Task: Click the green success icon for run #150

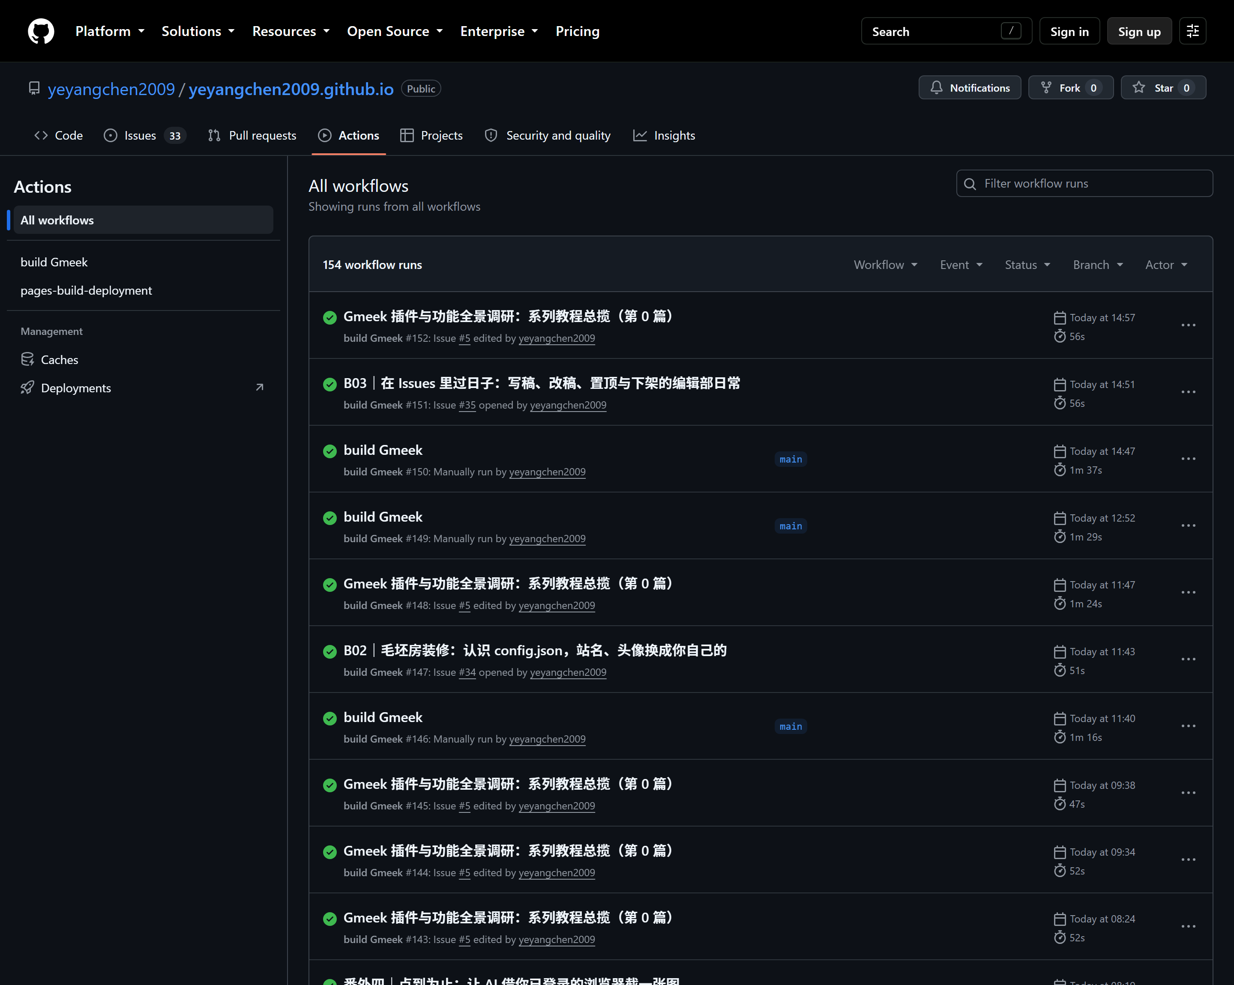Action: (x=329, y=451)
